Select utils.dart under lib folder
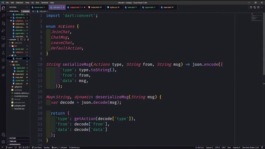The image size is (265, 149). [x=18, y=58]
